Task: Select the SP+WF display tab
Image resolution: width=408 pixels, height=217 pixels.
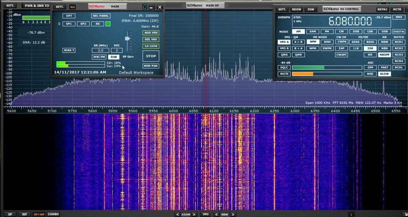Action: pos(39,214)
